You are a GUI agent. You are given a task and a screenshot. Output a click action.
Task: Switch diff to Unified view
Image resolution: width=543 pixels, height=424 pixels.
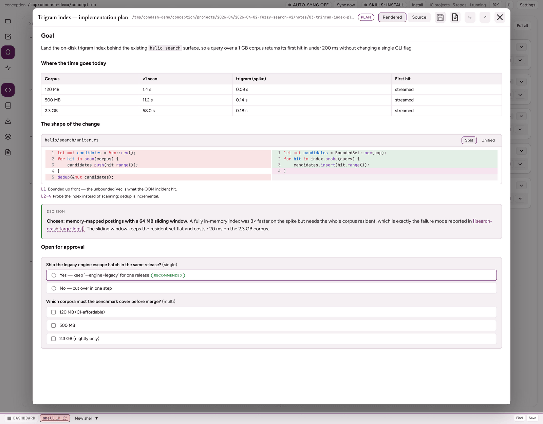pyautogui.click(x=488, y=140)
